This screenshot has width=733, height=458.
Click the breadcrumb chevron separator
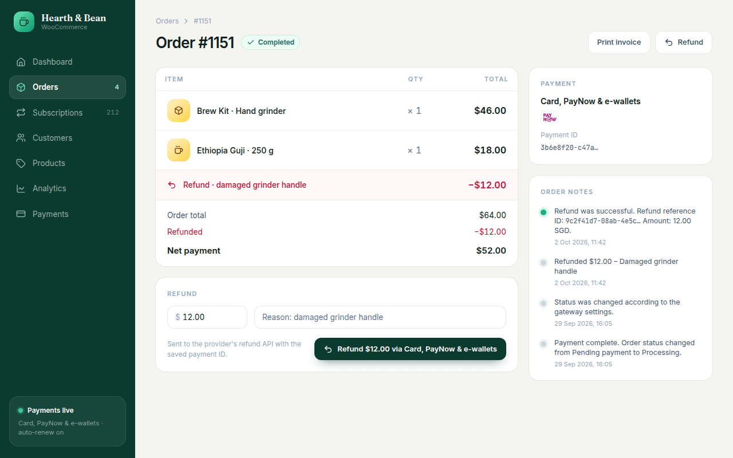pos(186,21)
